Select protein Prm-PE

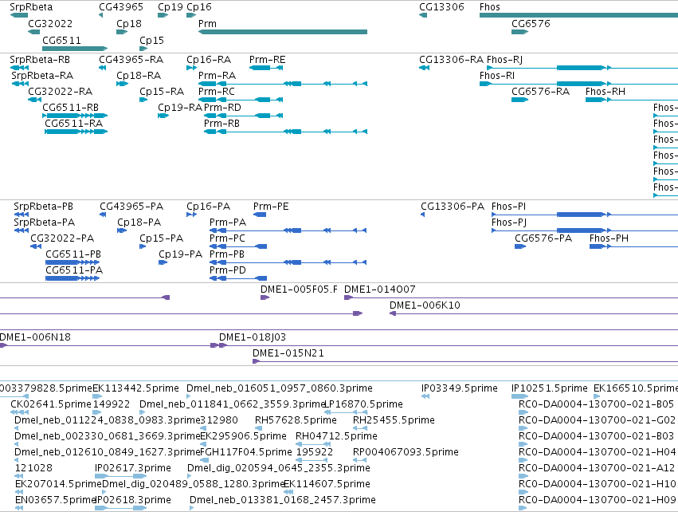tap(271, 207)
